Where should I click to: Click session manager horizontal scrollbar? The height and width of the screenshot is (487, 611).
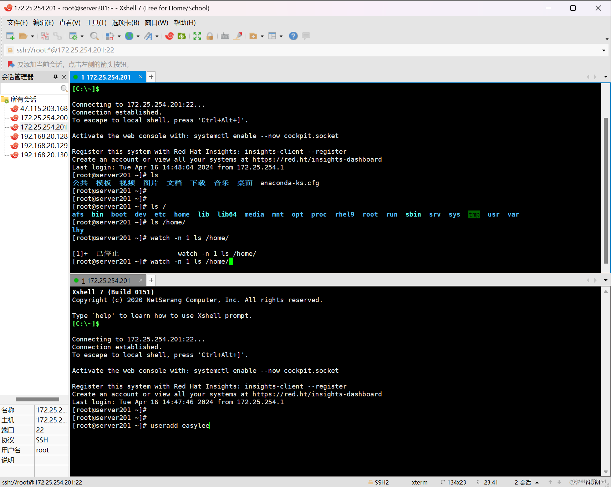click(37, 399)
